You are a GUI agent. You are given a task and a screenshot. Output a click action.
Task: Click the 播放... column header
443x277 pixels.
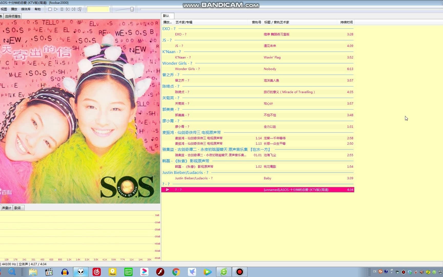point(168,22)
